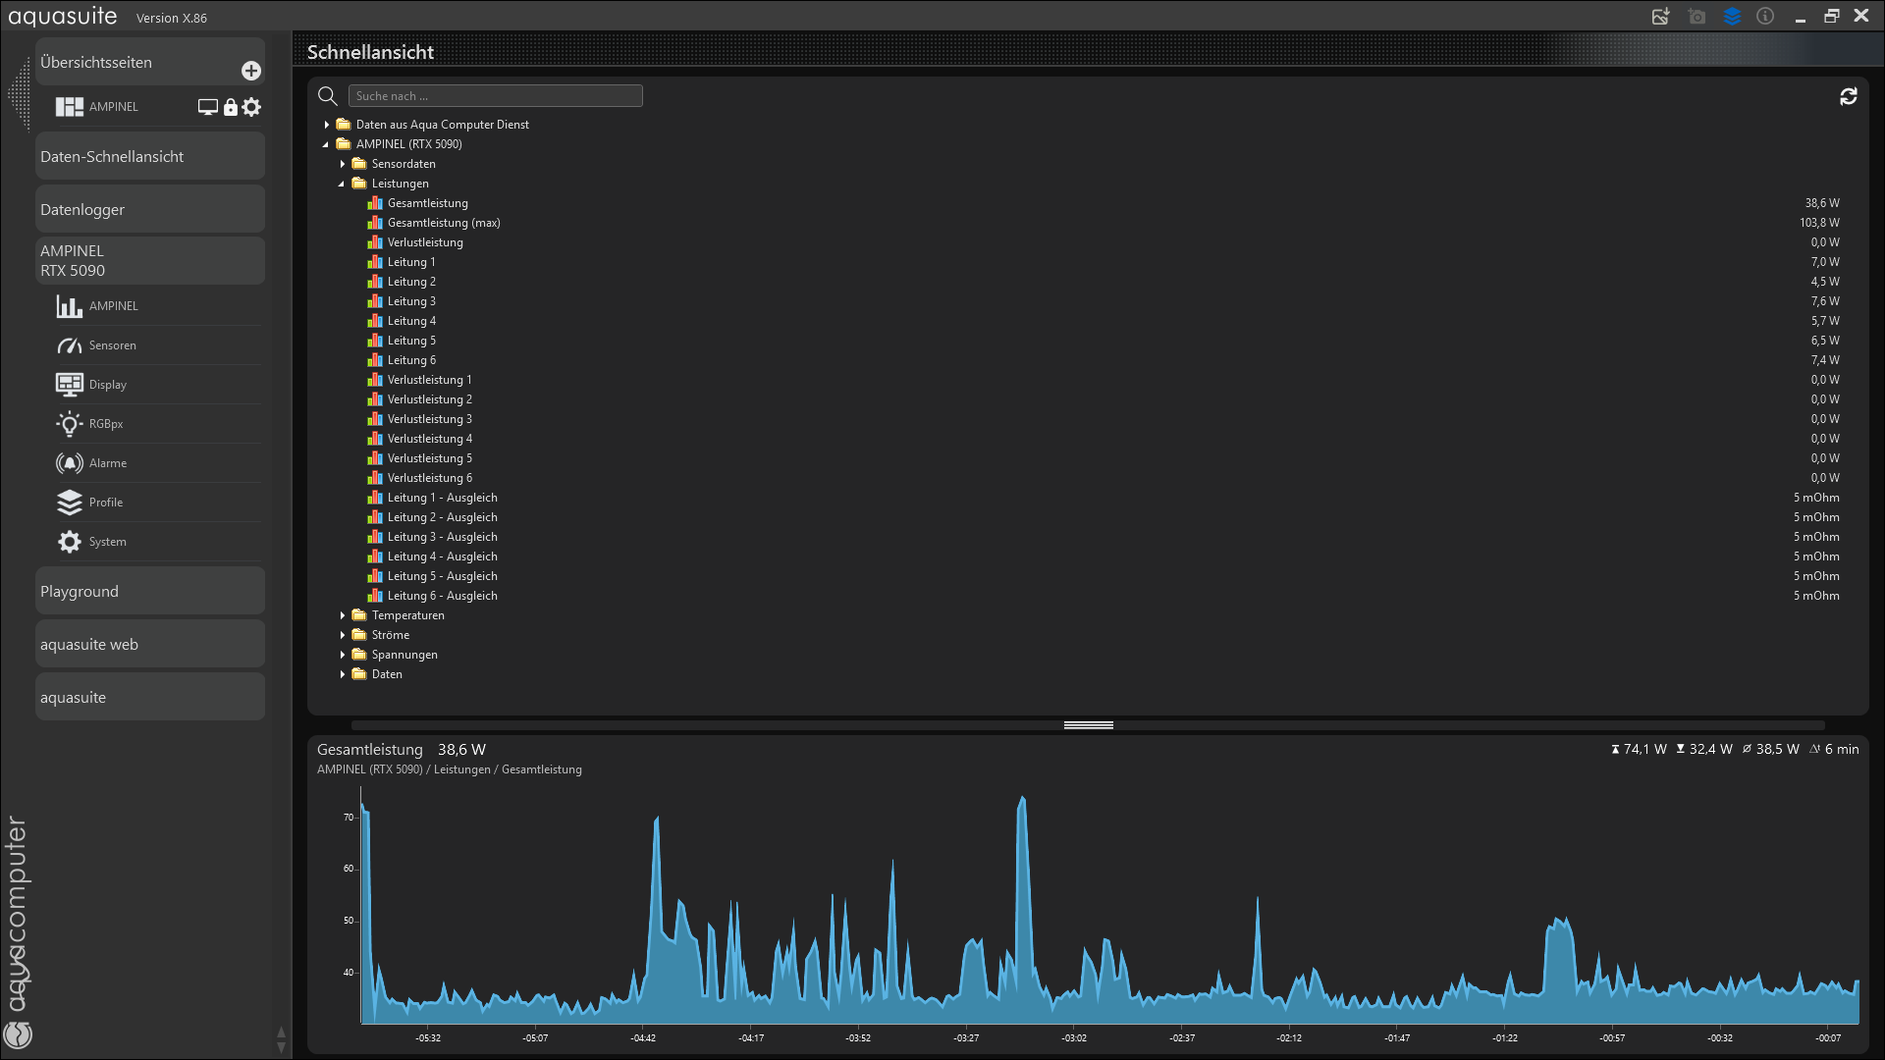Image resolution: width=1885 pixels, height=1060 pixels.
Task: Open RGBpx lighting settings
Action: click(x=106, y=424)
